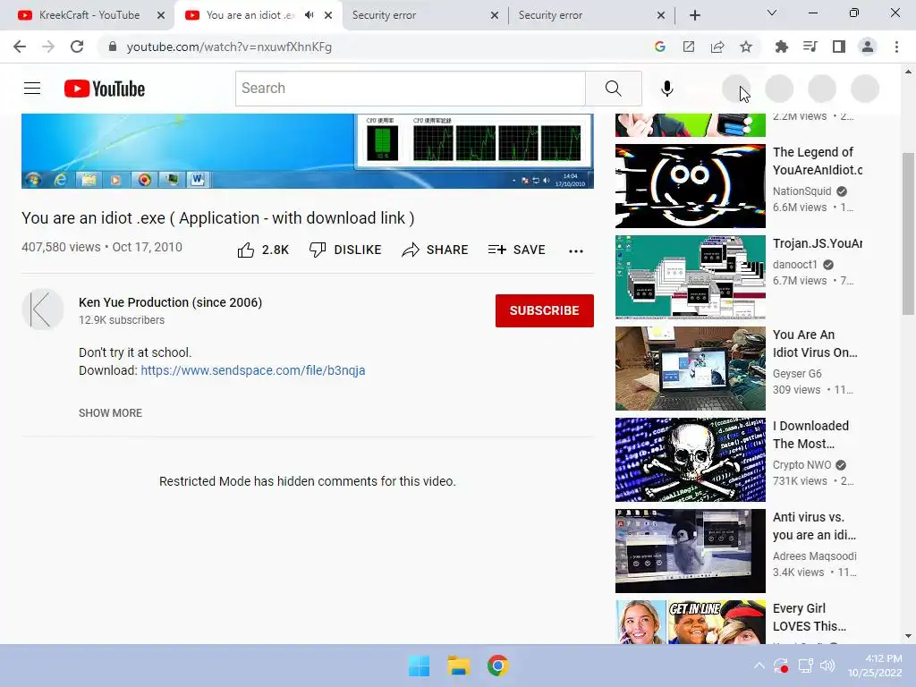Image resolution: width=916 pixels, height=687 pixels.
Task: Open You Are An Idiot Virus thumbnail
Action: [x=691, y=369]
